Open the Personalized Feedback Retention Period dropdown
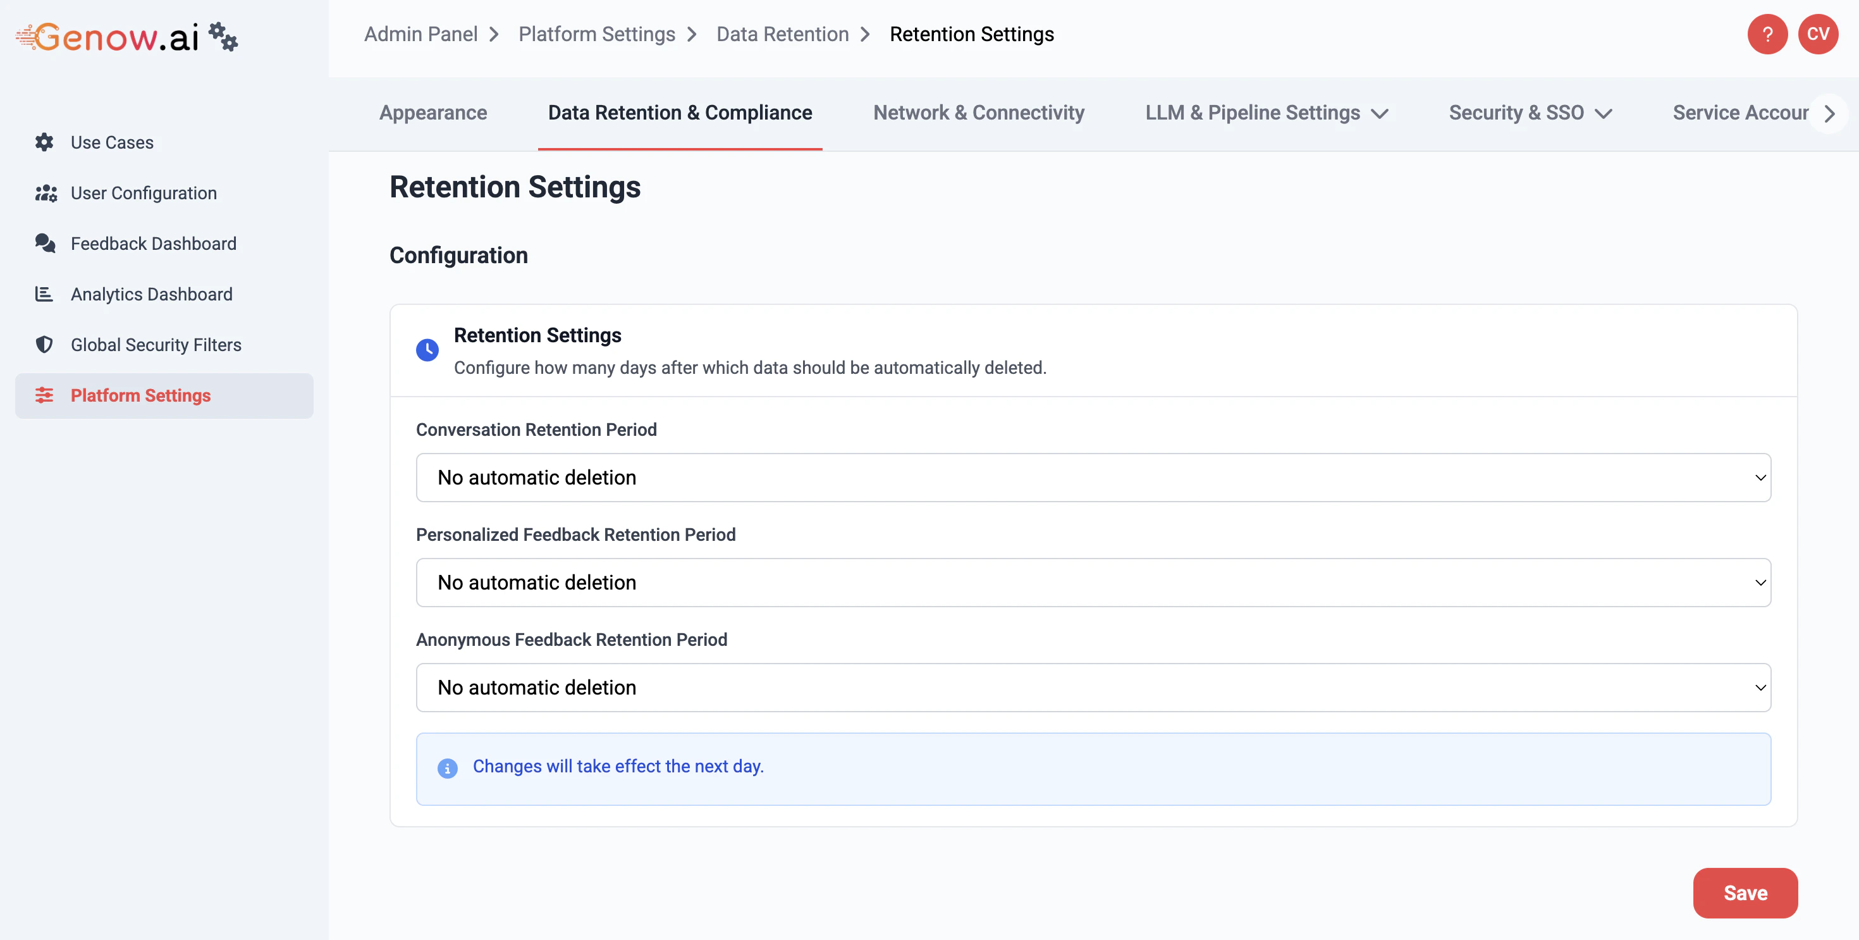 click(x=1093, y=582)
